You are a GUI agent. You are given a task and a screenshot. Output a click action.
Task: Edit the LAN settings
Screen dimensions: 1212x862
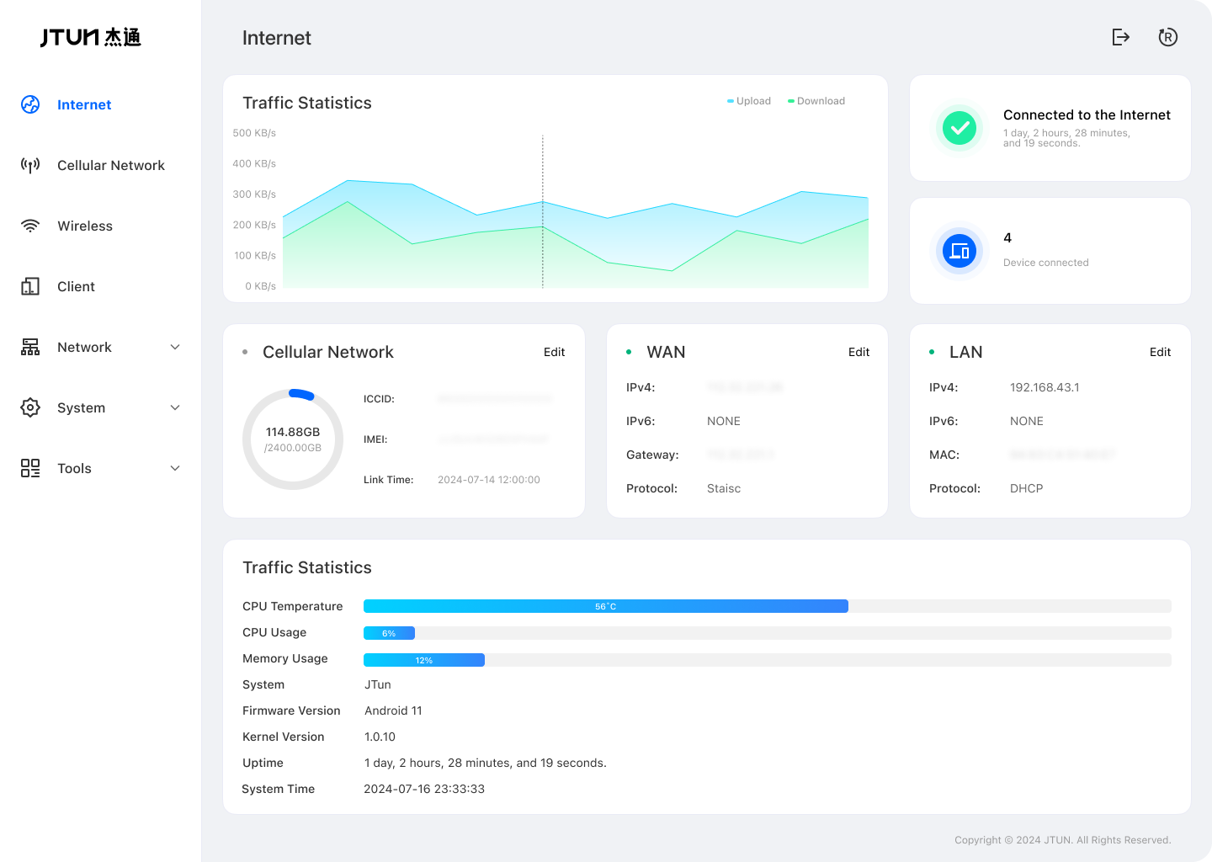pyautogui.click(x=1160, y=352)
